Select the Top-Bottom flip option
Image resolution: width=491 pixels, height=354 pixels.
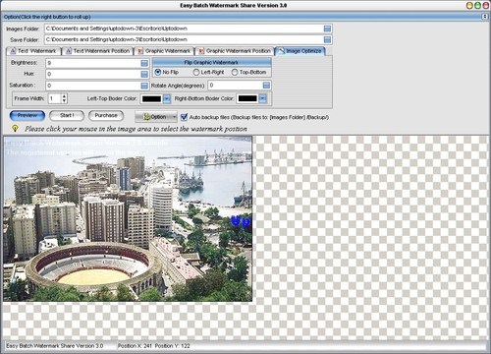(248, 72)
